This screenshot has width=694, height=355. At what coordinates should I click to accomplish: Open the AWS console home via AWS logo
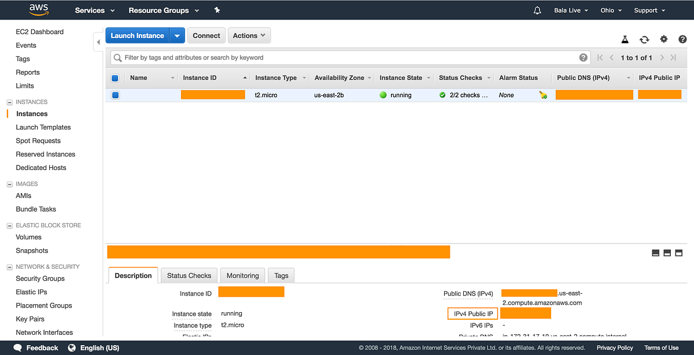point(38,9)
